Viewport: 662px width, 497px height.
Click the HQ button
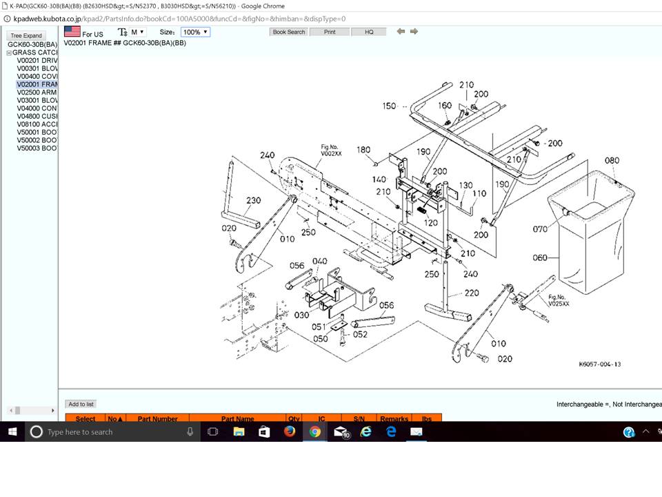click(369, 32)
